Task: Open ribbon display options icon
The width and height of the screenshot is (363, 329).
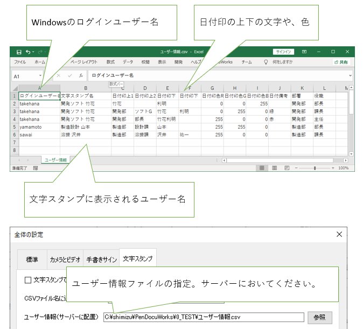Action: coord(304,52)
